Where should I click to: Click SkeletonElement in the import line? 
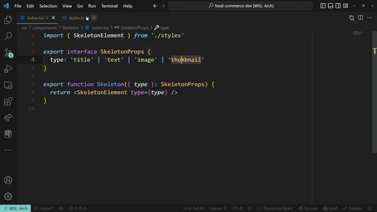(x=98, y=35)
